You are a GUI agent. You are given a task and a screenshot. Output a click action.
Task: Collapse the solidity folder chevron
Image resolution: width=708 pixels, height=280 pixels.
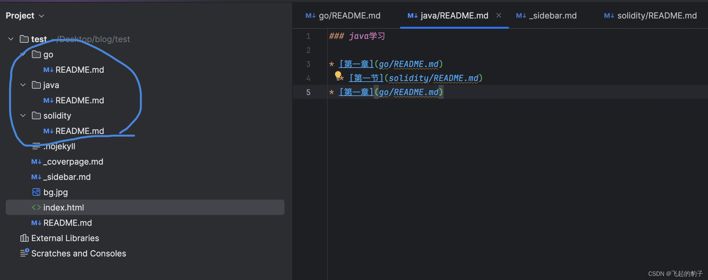click(23, 115)
